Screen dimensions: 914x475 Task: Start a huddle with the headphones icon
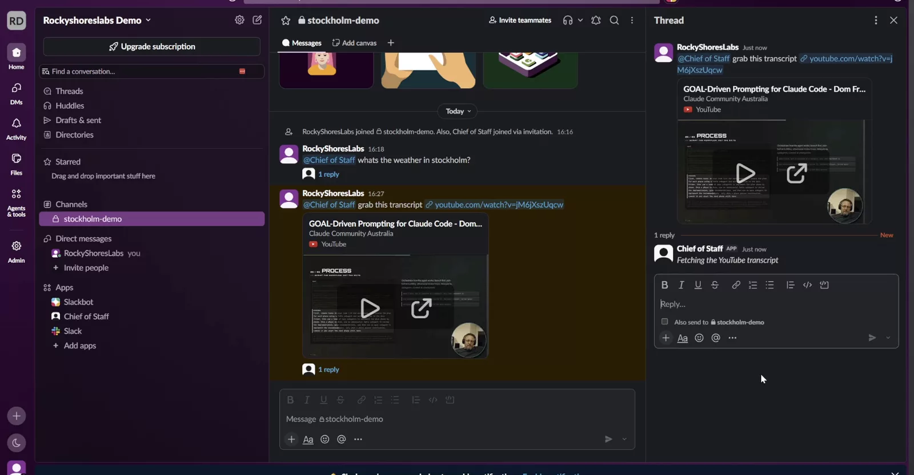567,20
